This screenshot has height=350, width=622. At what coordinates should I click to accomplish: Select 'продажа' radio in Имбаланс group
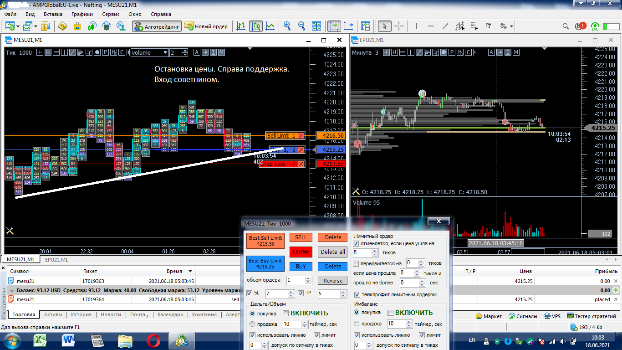[357, 324]
